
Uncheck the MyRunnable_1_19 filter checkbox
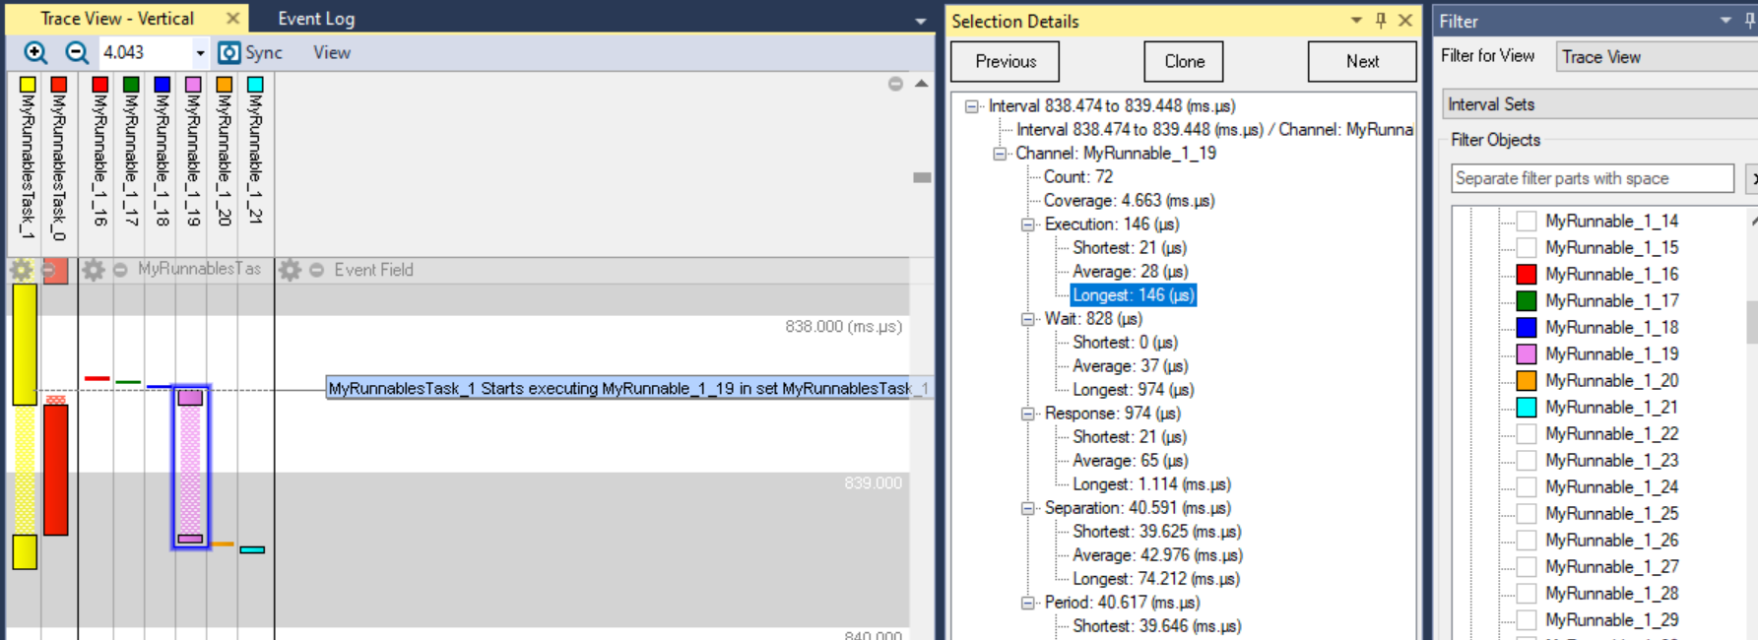pos(1527,354)
